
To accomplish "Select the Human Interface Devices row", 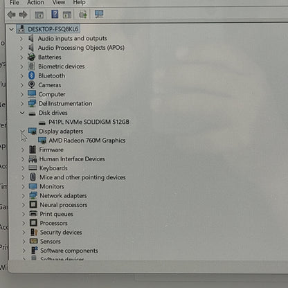I will tap(72, 159).
